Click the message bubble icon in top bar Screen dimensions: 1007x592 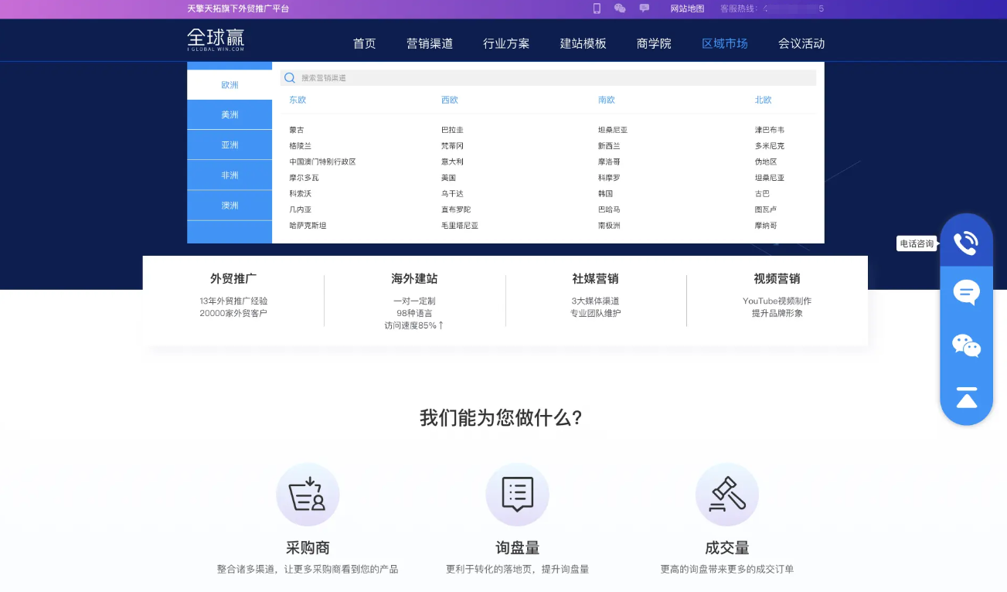pyautogui.click(x=645, y=9)
